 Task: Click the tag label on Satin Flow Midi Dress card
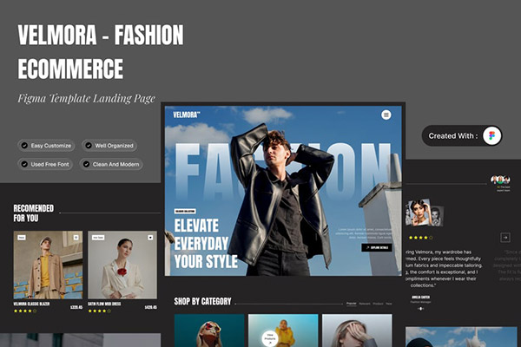[98, 238]
